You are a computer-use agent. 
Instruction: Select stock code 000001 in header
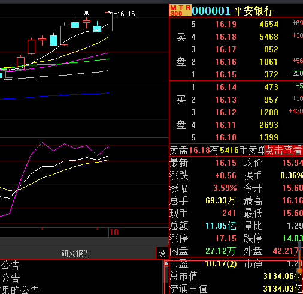[x=211, y=11]
